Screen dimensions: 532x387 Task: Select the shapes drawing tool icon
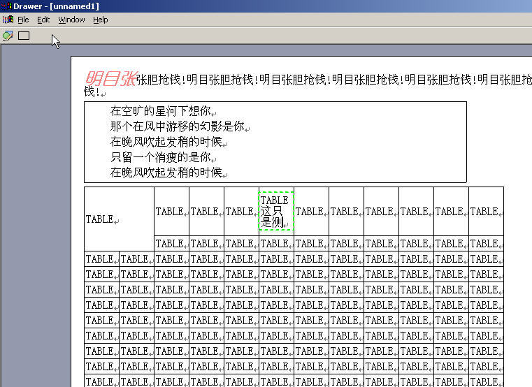click(x=8, y=35)
